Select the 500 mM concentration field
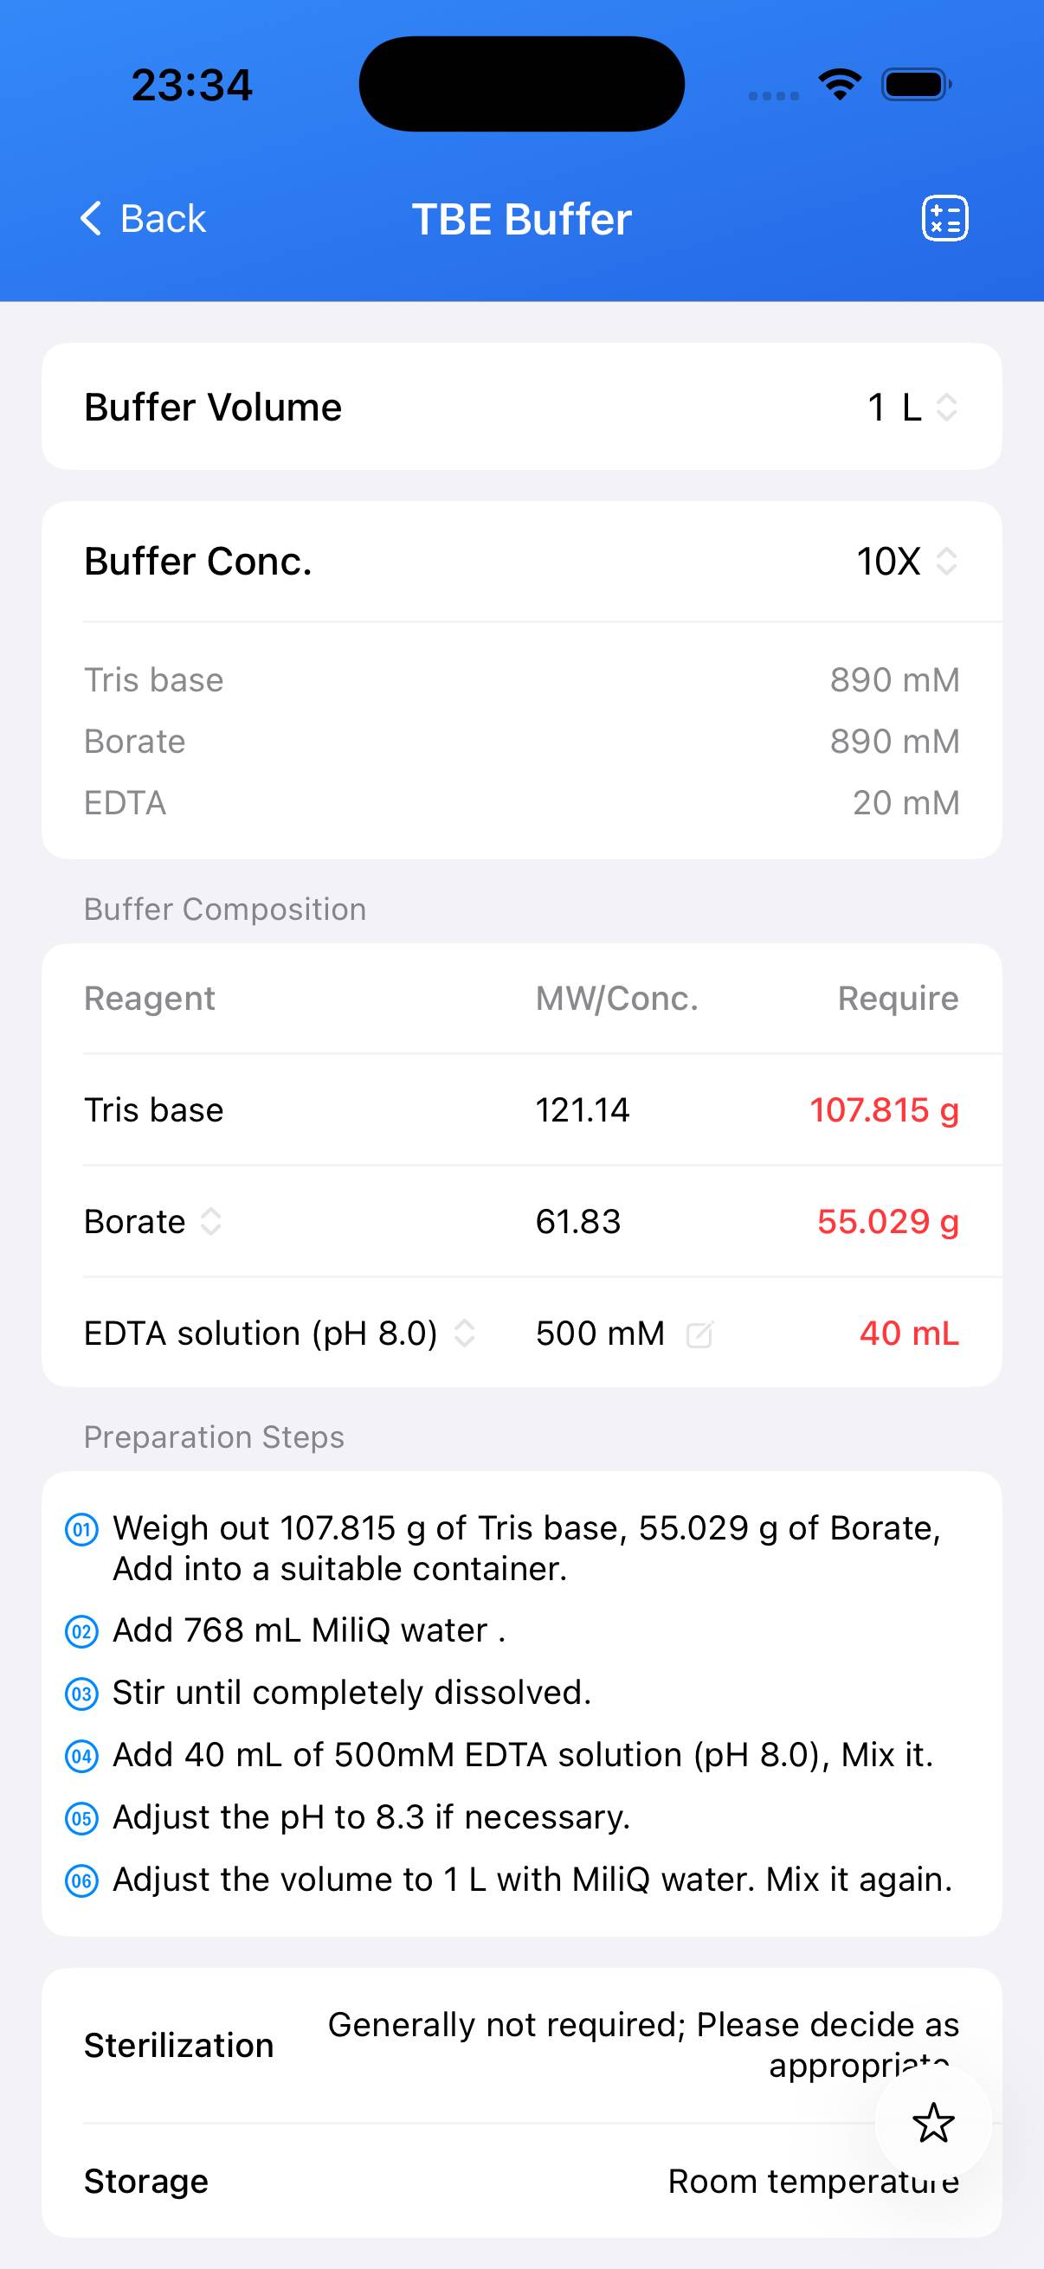The width and height of the screenshot is (1044, 2269). coord(600,1334)
